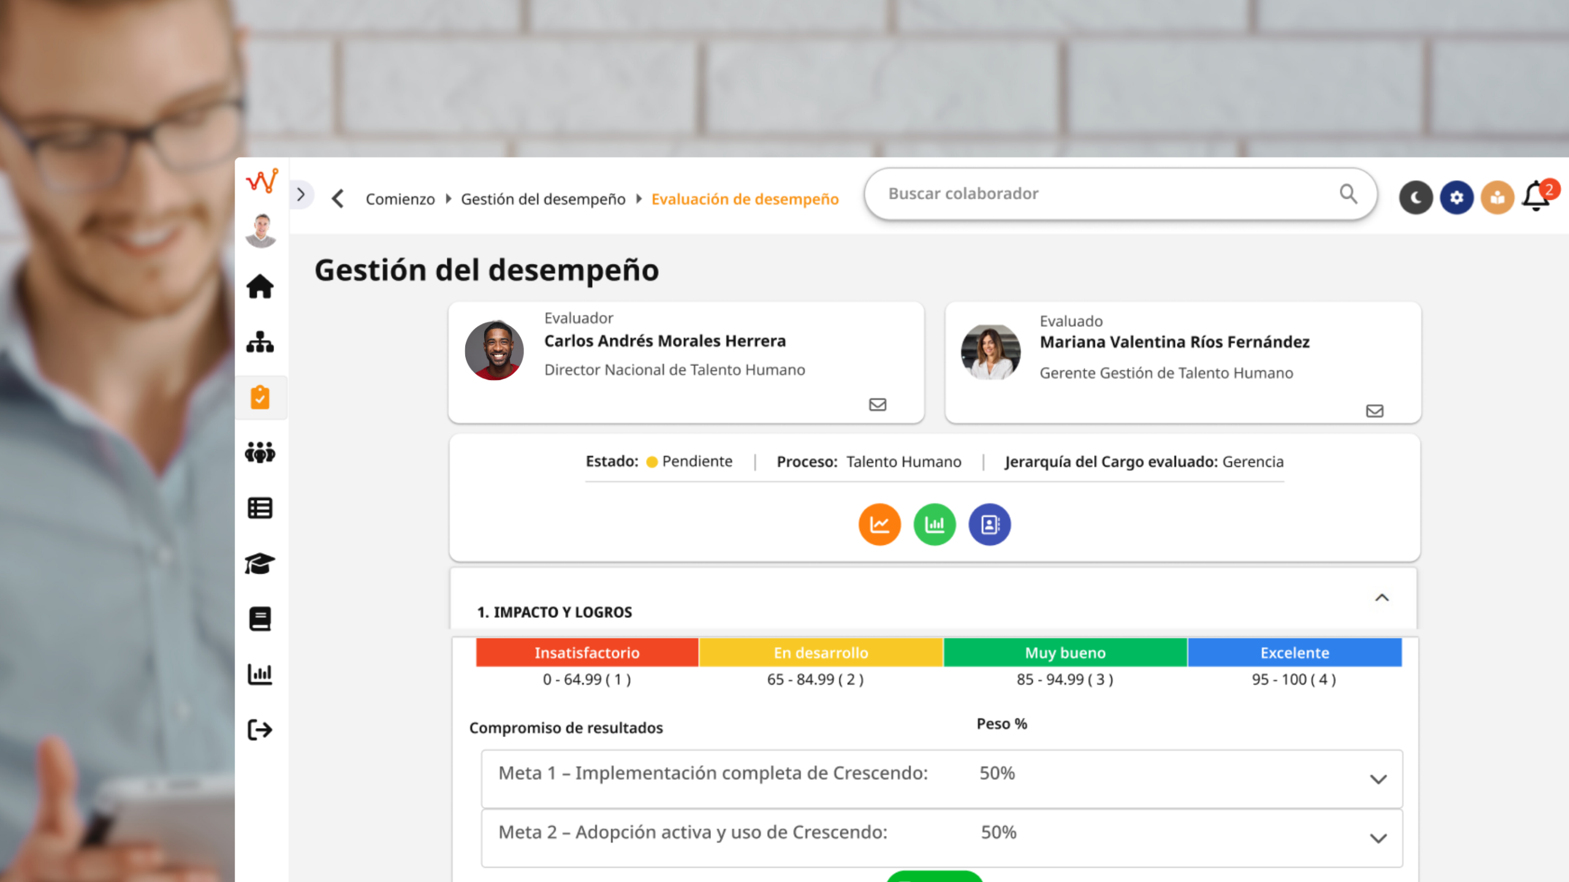Click the blue contact book button
Viewport: 1569px width, 882px height.
click(x=989, y=525)
